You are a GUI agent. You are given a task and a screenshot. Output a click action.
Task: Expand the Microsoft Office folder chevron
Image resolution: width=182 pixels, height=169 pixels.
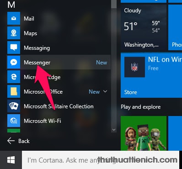[105, 91]
